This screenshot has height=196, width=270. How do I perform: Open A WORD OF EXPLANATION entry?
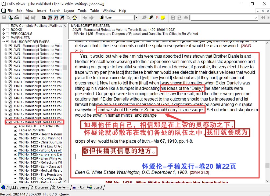(39, 126)
